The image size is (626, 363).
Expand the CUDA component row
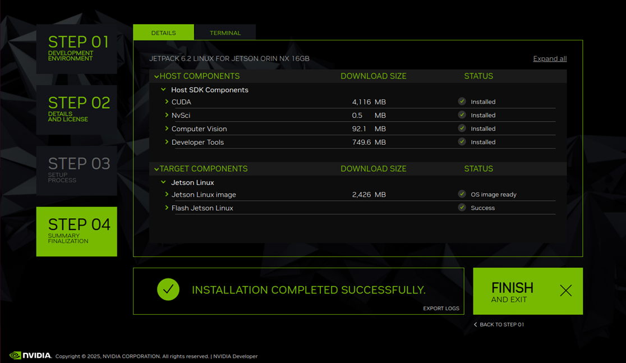point(167,102)
